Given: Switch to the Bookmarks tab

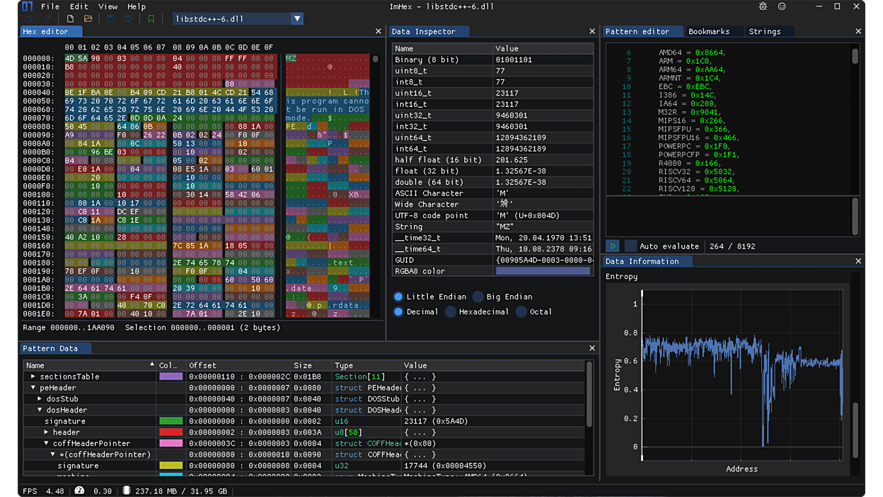Looking at the screenshot, I should (x=708, y=31).
